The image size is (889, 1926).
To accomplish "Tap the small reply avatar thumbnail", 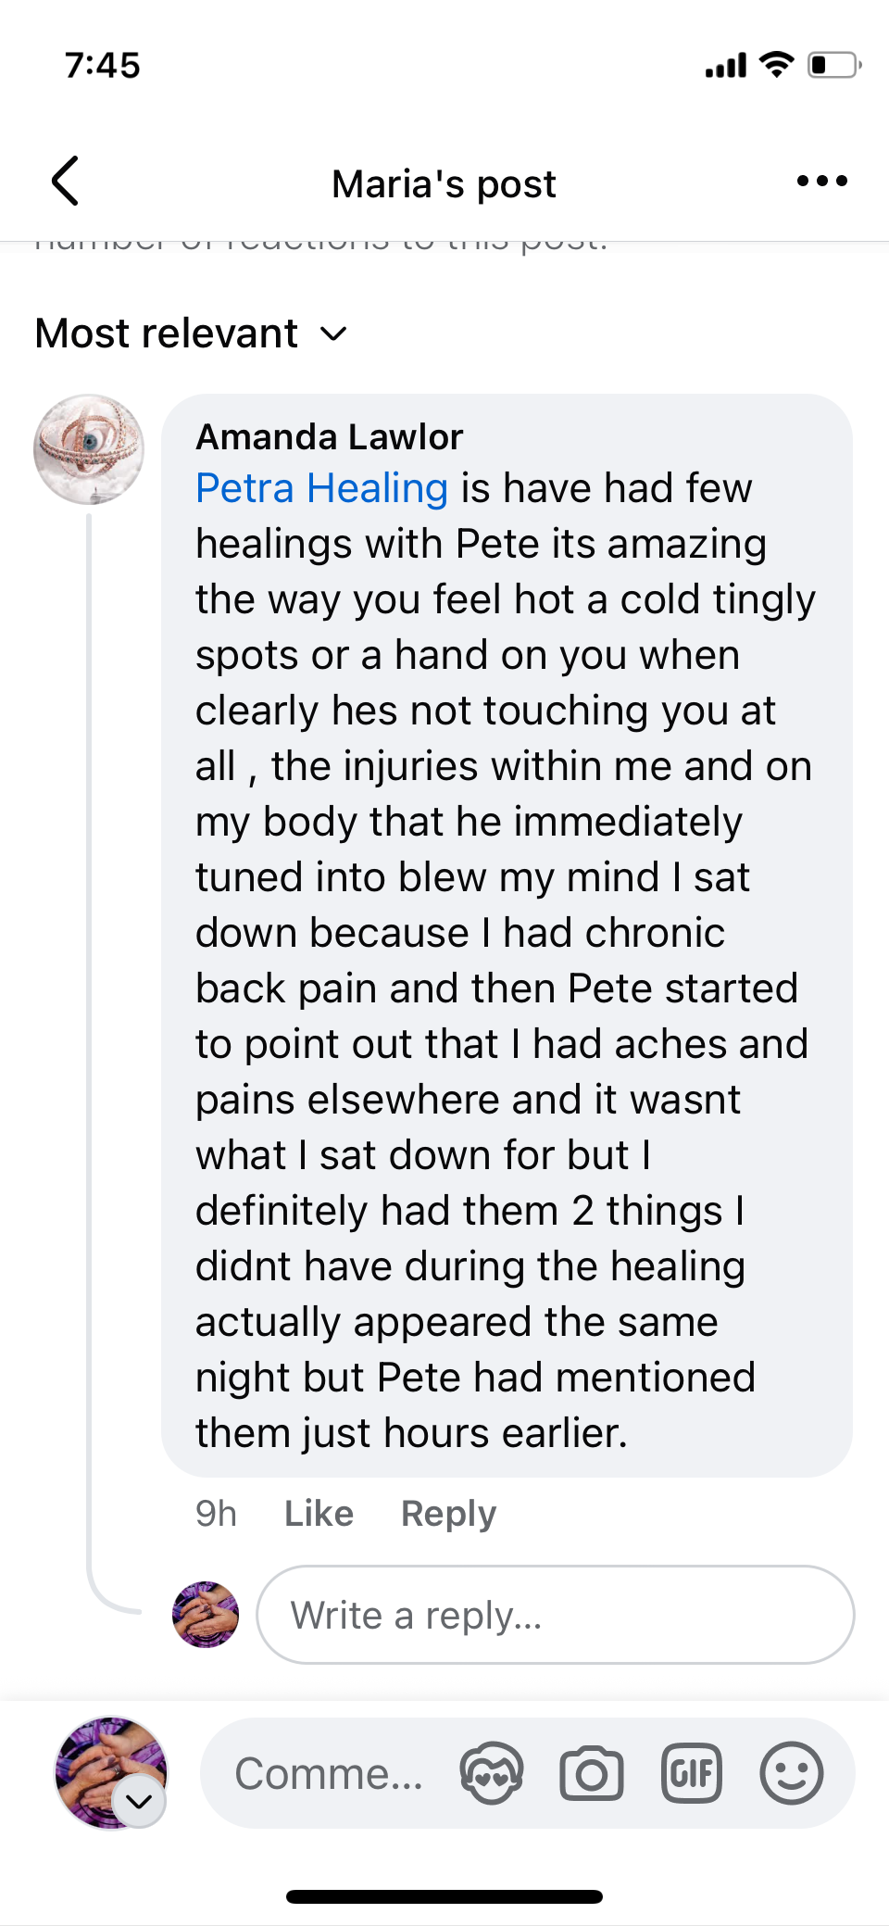I will pos(206,1615).
